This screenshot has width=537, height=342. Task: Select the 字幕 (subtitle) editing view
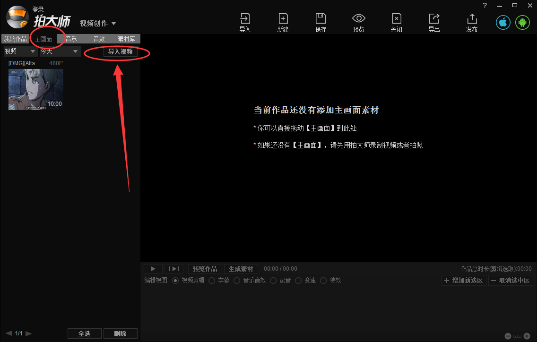(x=219, y=280)
